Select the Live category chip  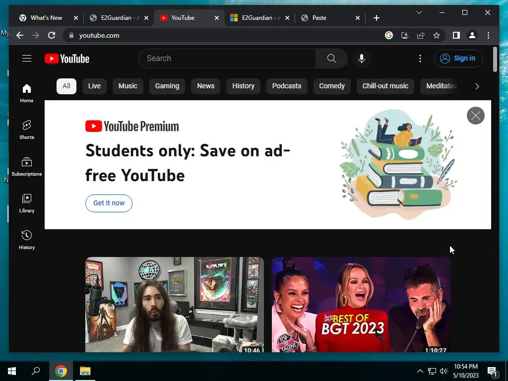point(94,86)
